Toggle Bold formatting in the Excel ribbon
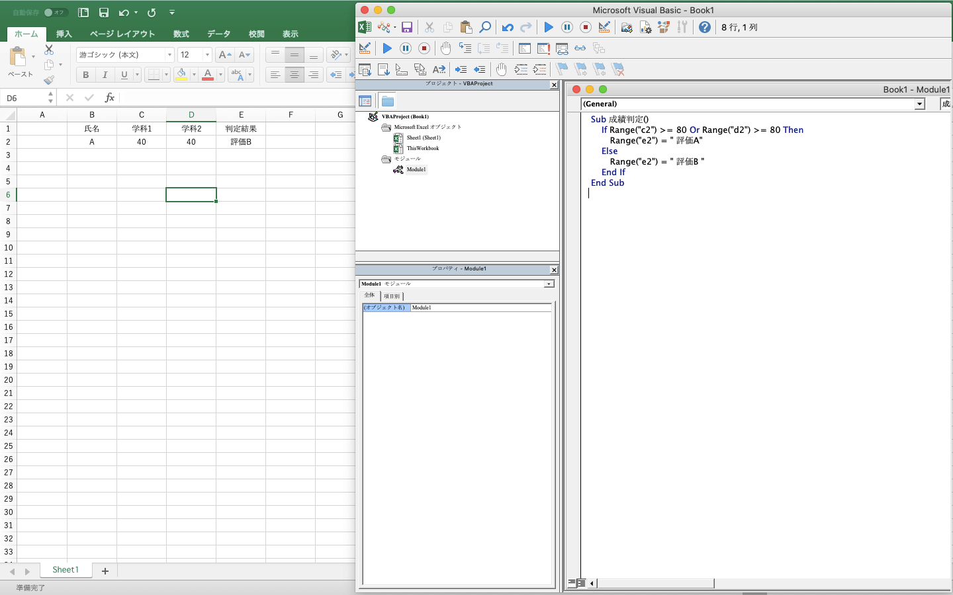This screenshot has width=953, height=595. pyautogui.click(x=85, y=75)
